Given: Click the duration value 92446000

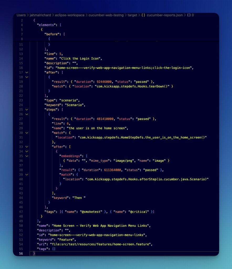Looking at the screenshot, I should pos(104,82).
